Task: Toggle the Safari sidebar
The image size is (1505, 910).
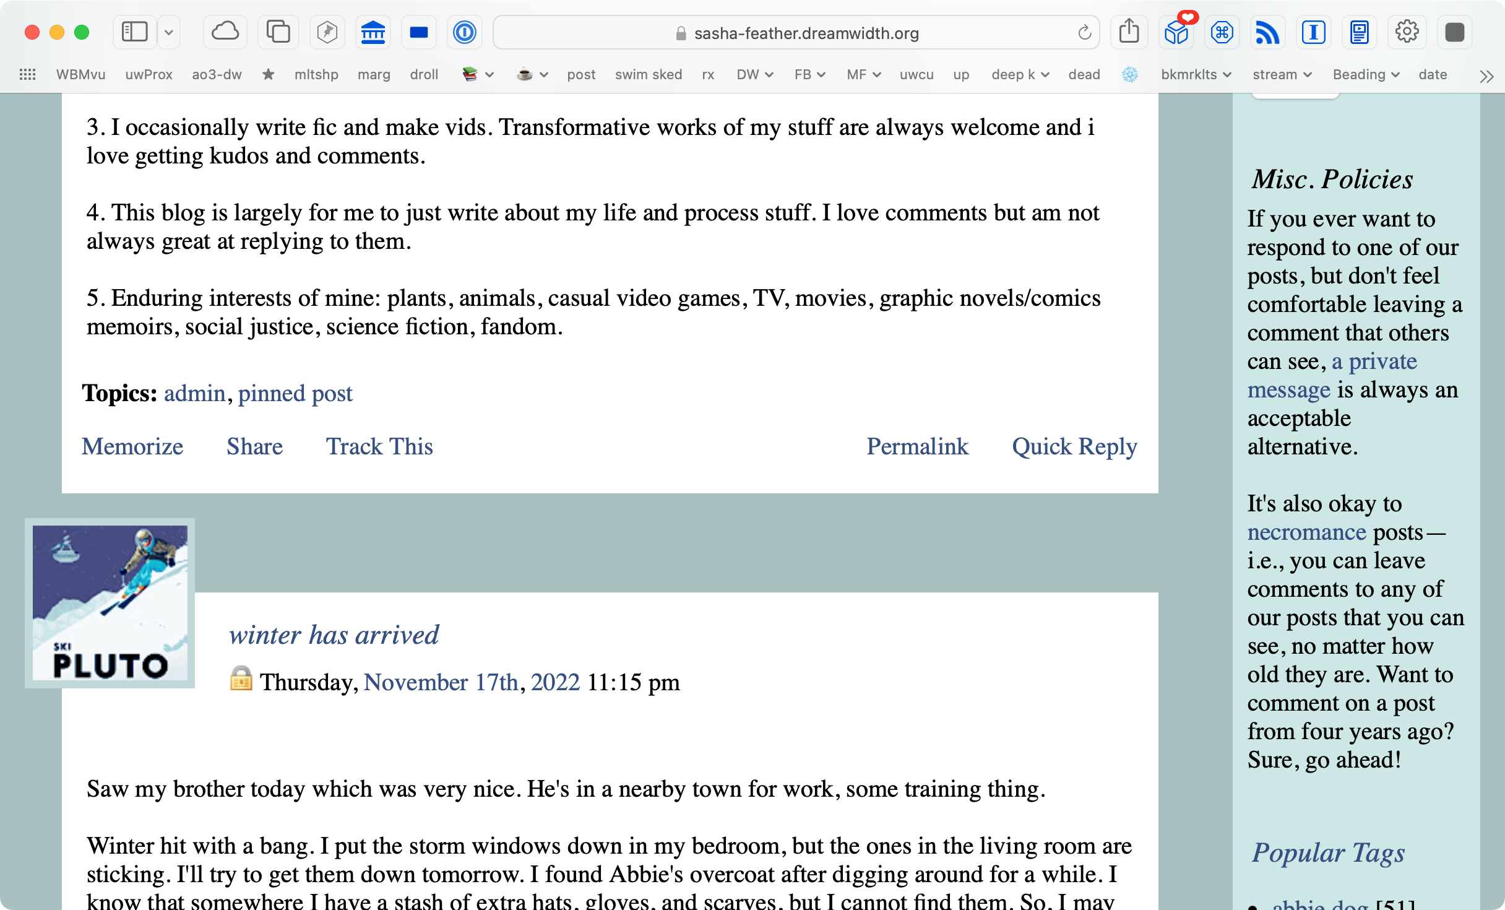Action: pos(134,32)
